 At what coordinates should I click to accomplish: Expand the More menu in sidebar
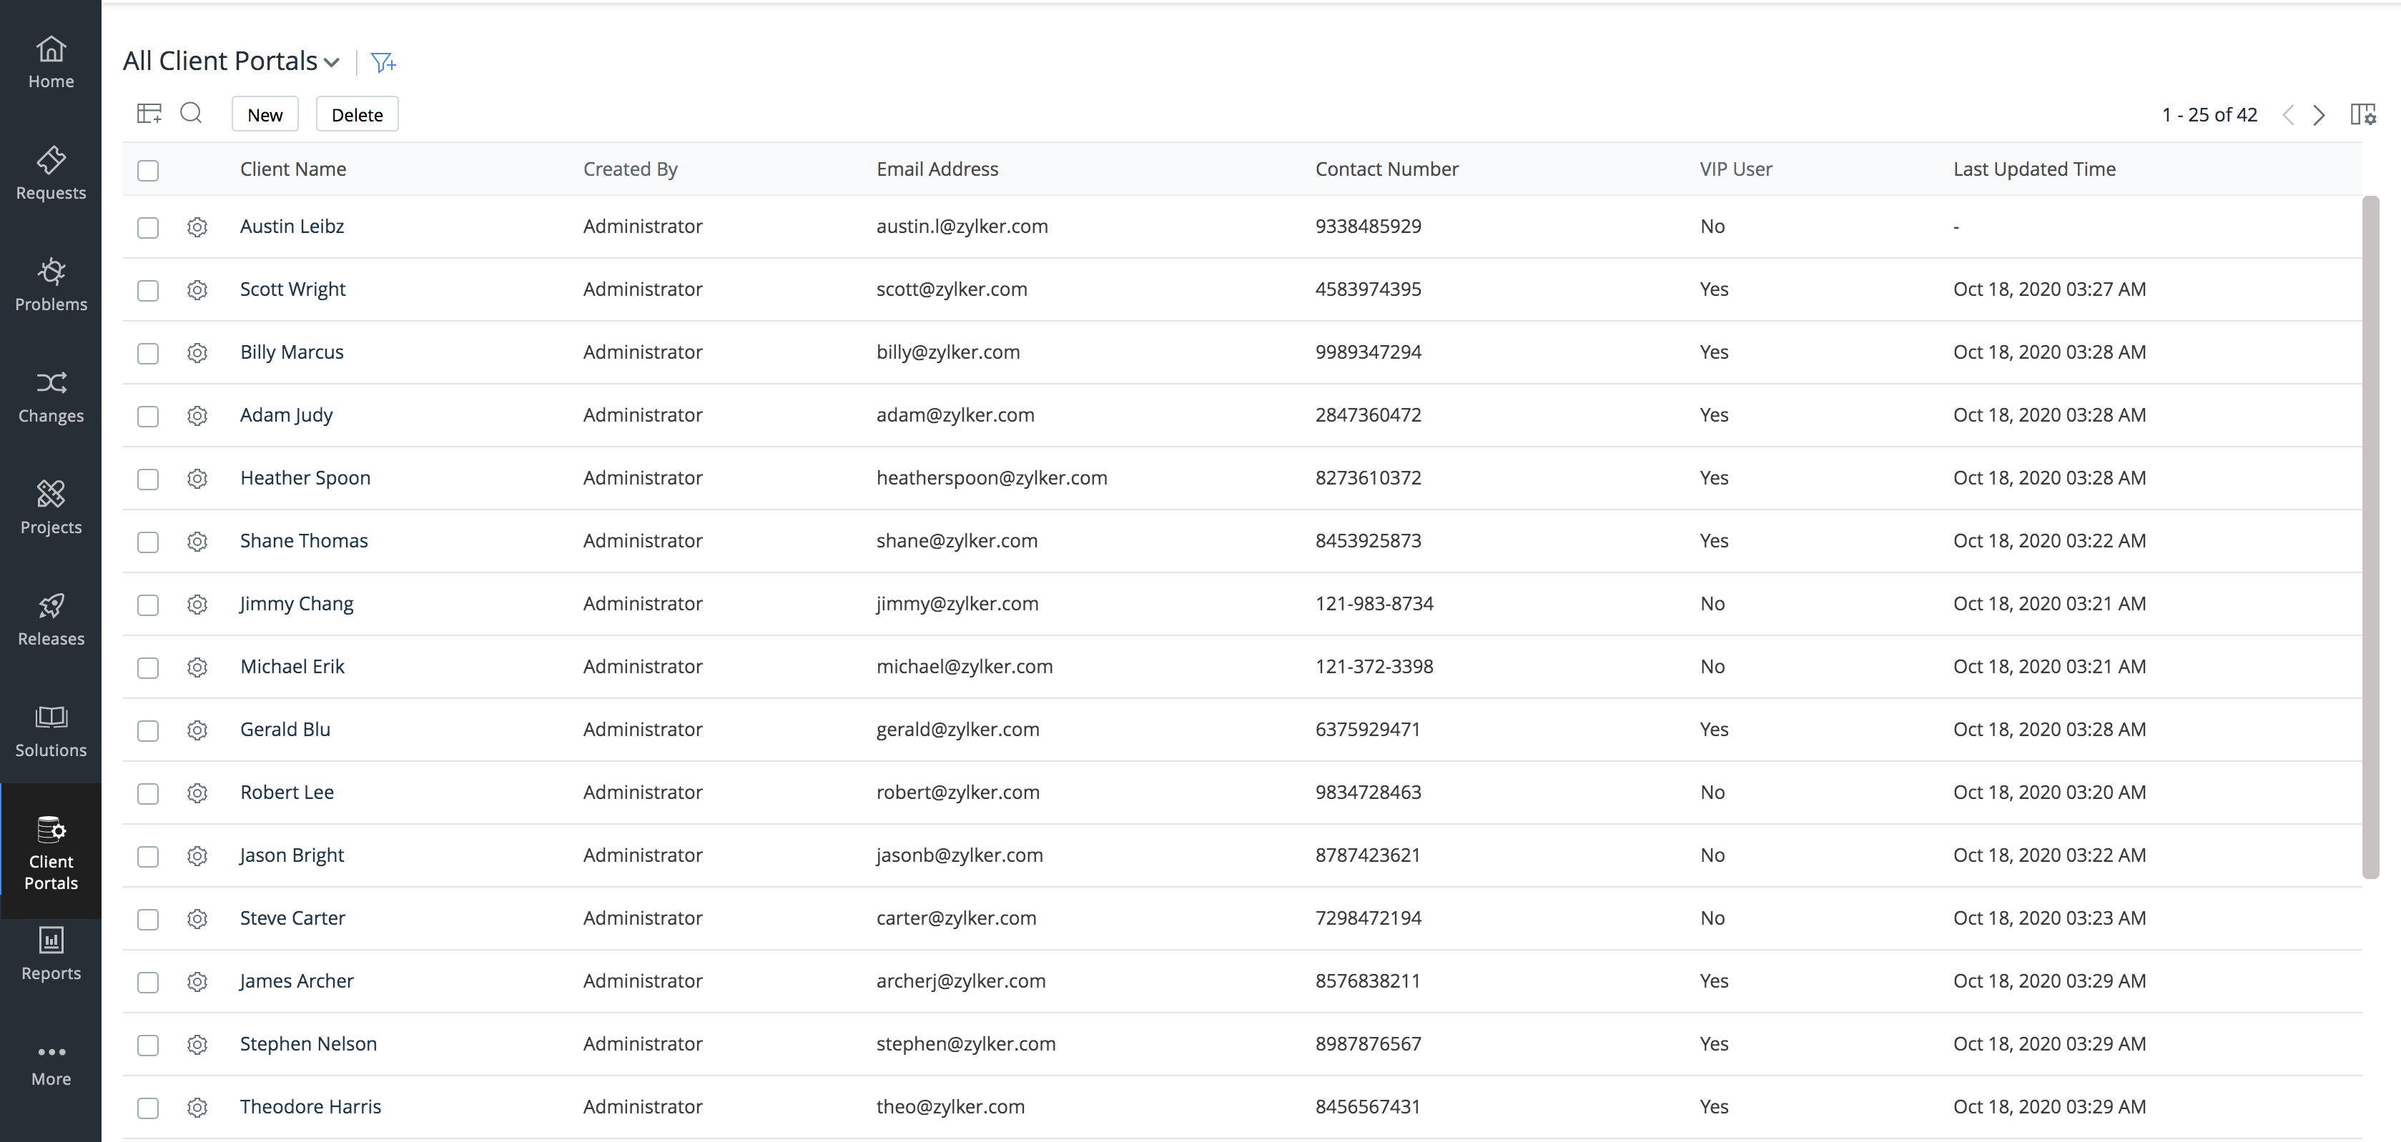coord(51,1064)
